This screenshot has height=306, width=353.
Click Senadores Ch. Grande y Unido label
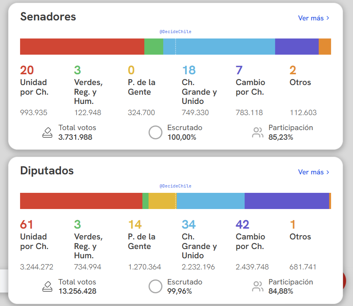pyautogui.click(x=199, y=92)
